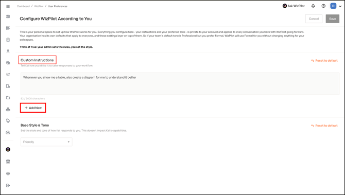Open the user profile icon in sidebar
This screenshot has width=345, height=195.
tap(8, 51)
